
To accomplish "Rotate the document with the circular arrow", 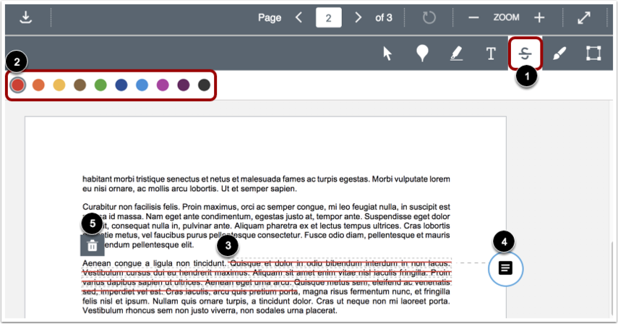I will (429, 18).
